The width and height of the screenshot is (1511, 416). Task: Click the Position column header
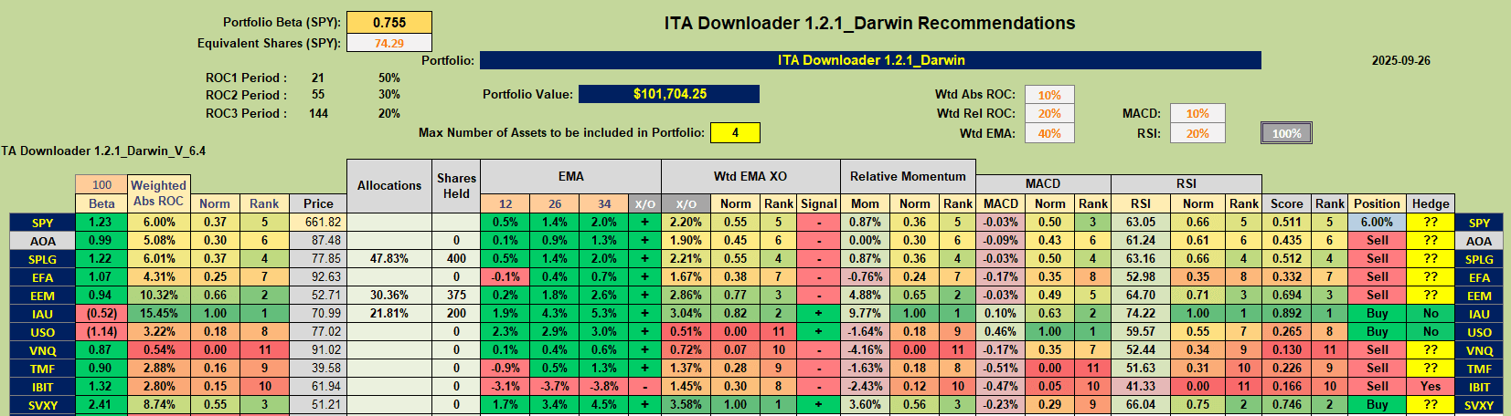1377,203
